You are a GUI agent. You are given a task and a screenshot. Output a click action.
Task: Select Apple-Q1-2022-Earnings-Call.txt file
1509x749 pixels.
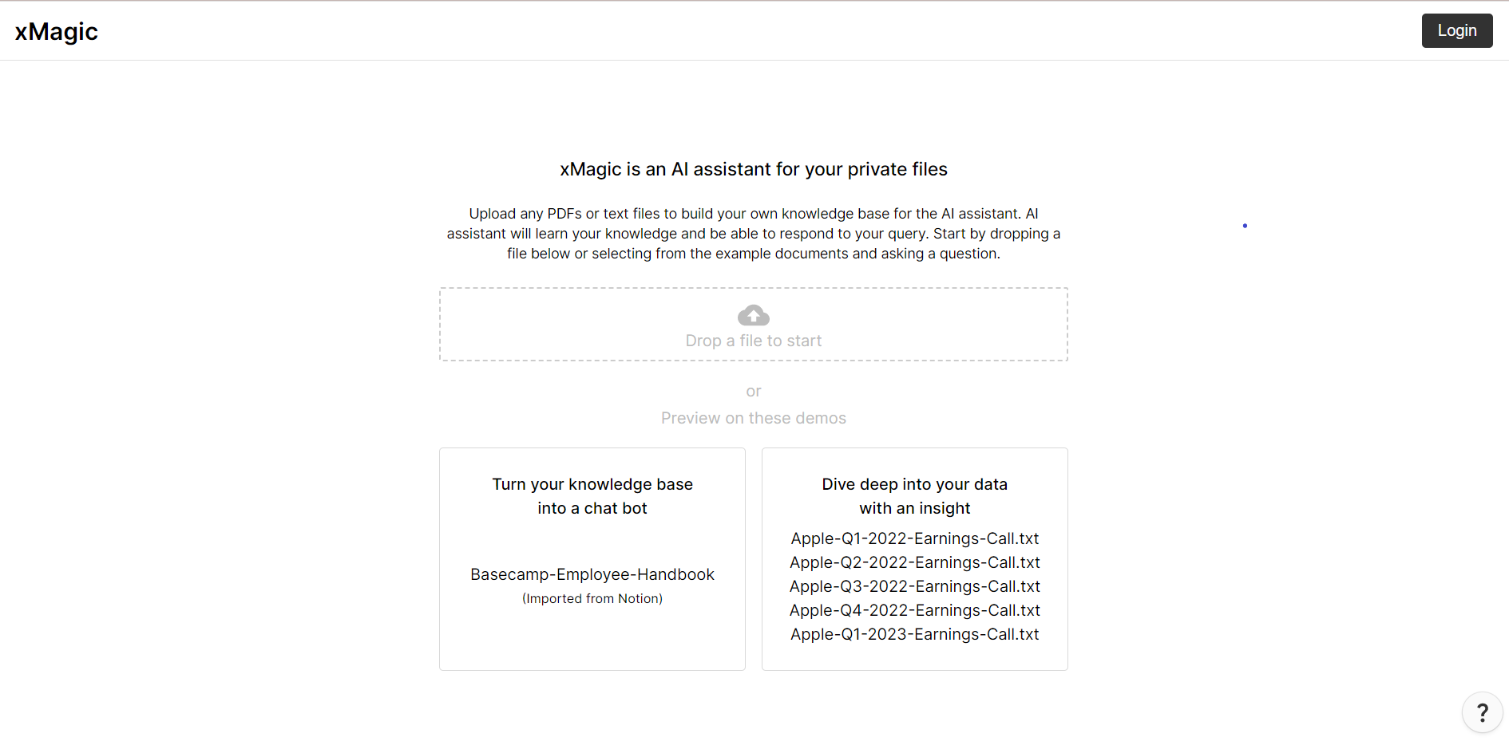pos(914,538)
